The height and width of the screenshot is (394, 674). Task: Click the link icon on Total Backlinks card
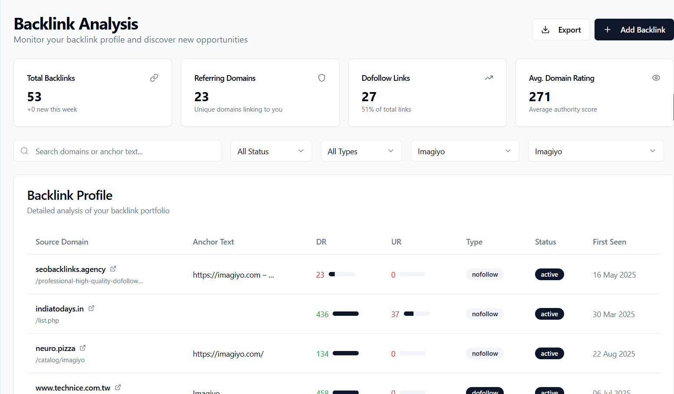tap(154, 78)
